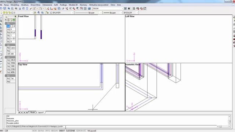Image resolution: width=235 pixels, height=132 pixels.
Task: Click the Zoom magnifier icon in toolbar
Action: [70, 8]
